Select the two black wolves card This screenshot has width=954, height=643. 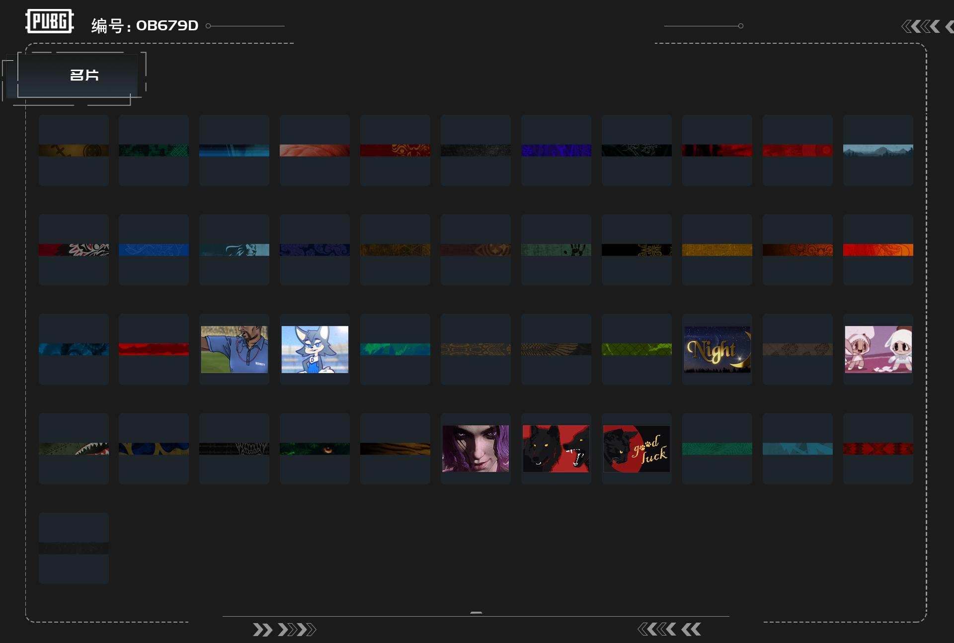tap(556, 449)
